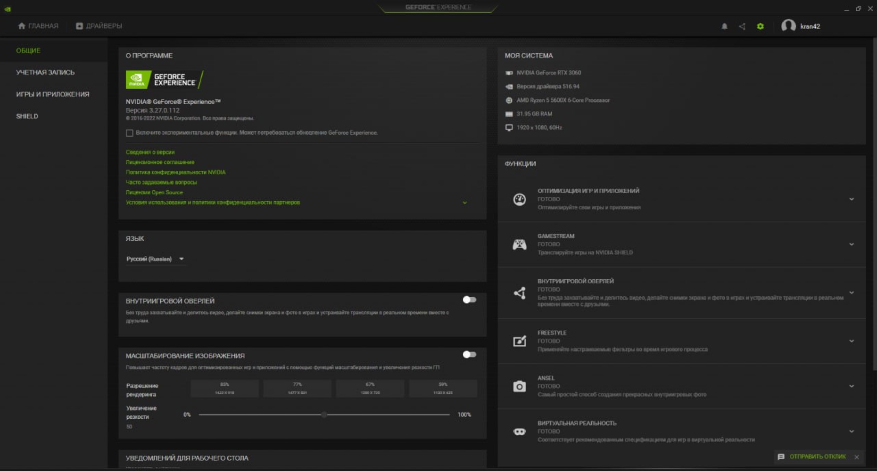
Task: Switch to the ДРАЙВЕРЫ tab
Action: [99, 26]
